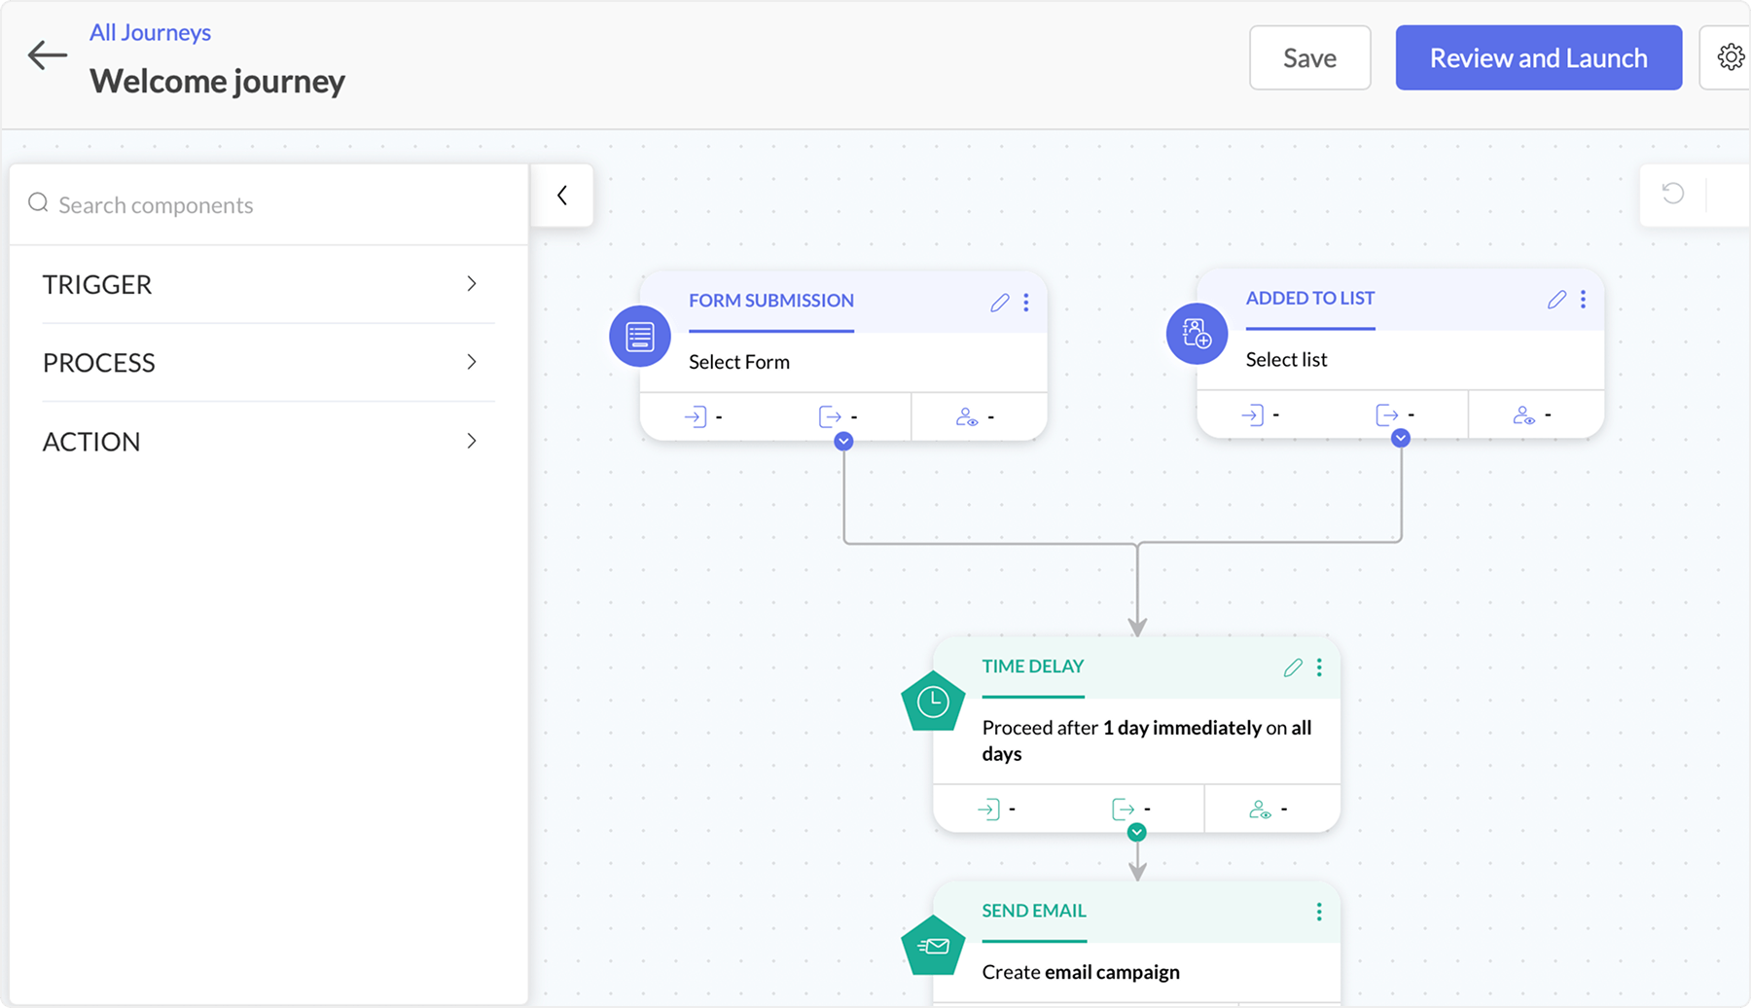Open Send Email three-dot options menu

pos(1319,912)
